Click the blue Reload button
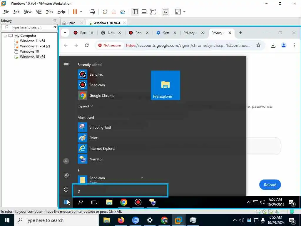The height and width of the screenshot is (226, 301). (270, 185)
